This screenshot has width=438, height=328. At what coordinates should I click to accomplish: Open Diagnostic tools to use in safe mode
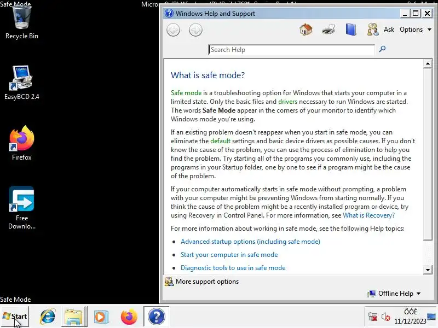tap(233, 268)
